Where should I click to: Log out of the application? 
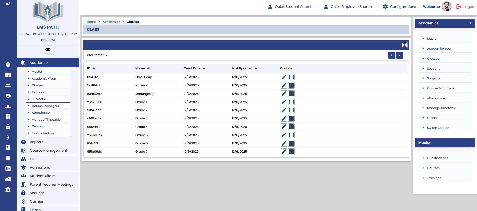[466, 7]
